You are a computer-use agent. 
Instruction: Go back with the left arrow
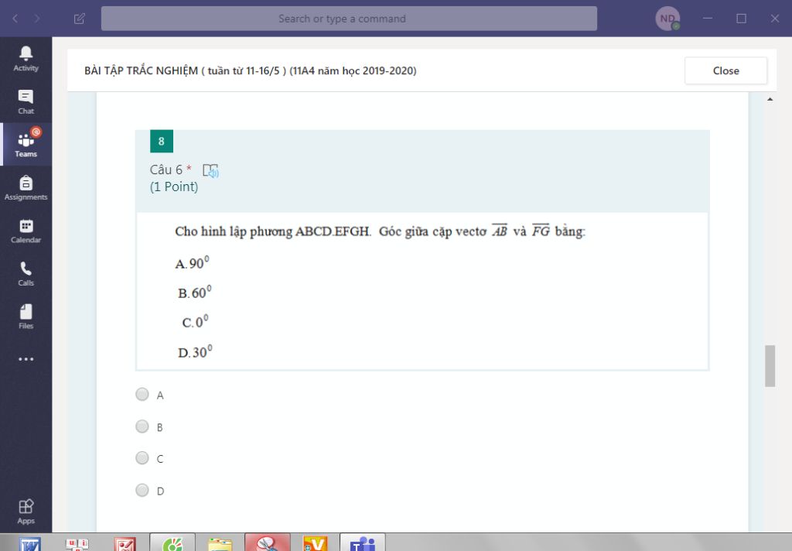click(15, 19)
